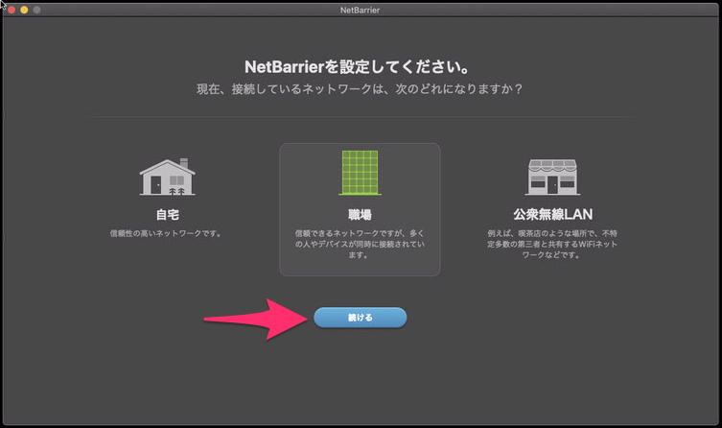Select the 自宅 label
The image size is (722, 428).
[x=167, y=215]
